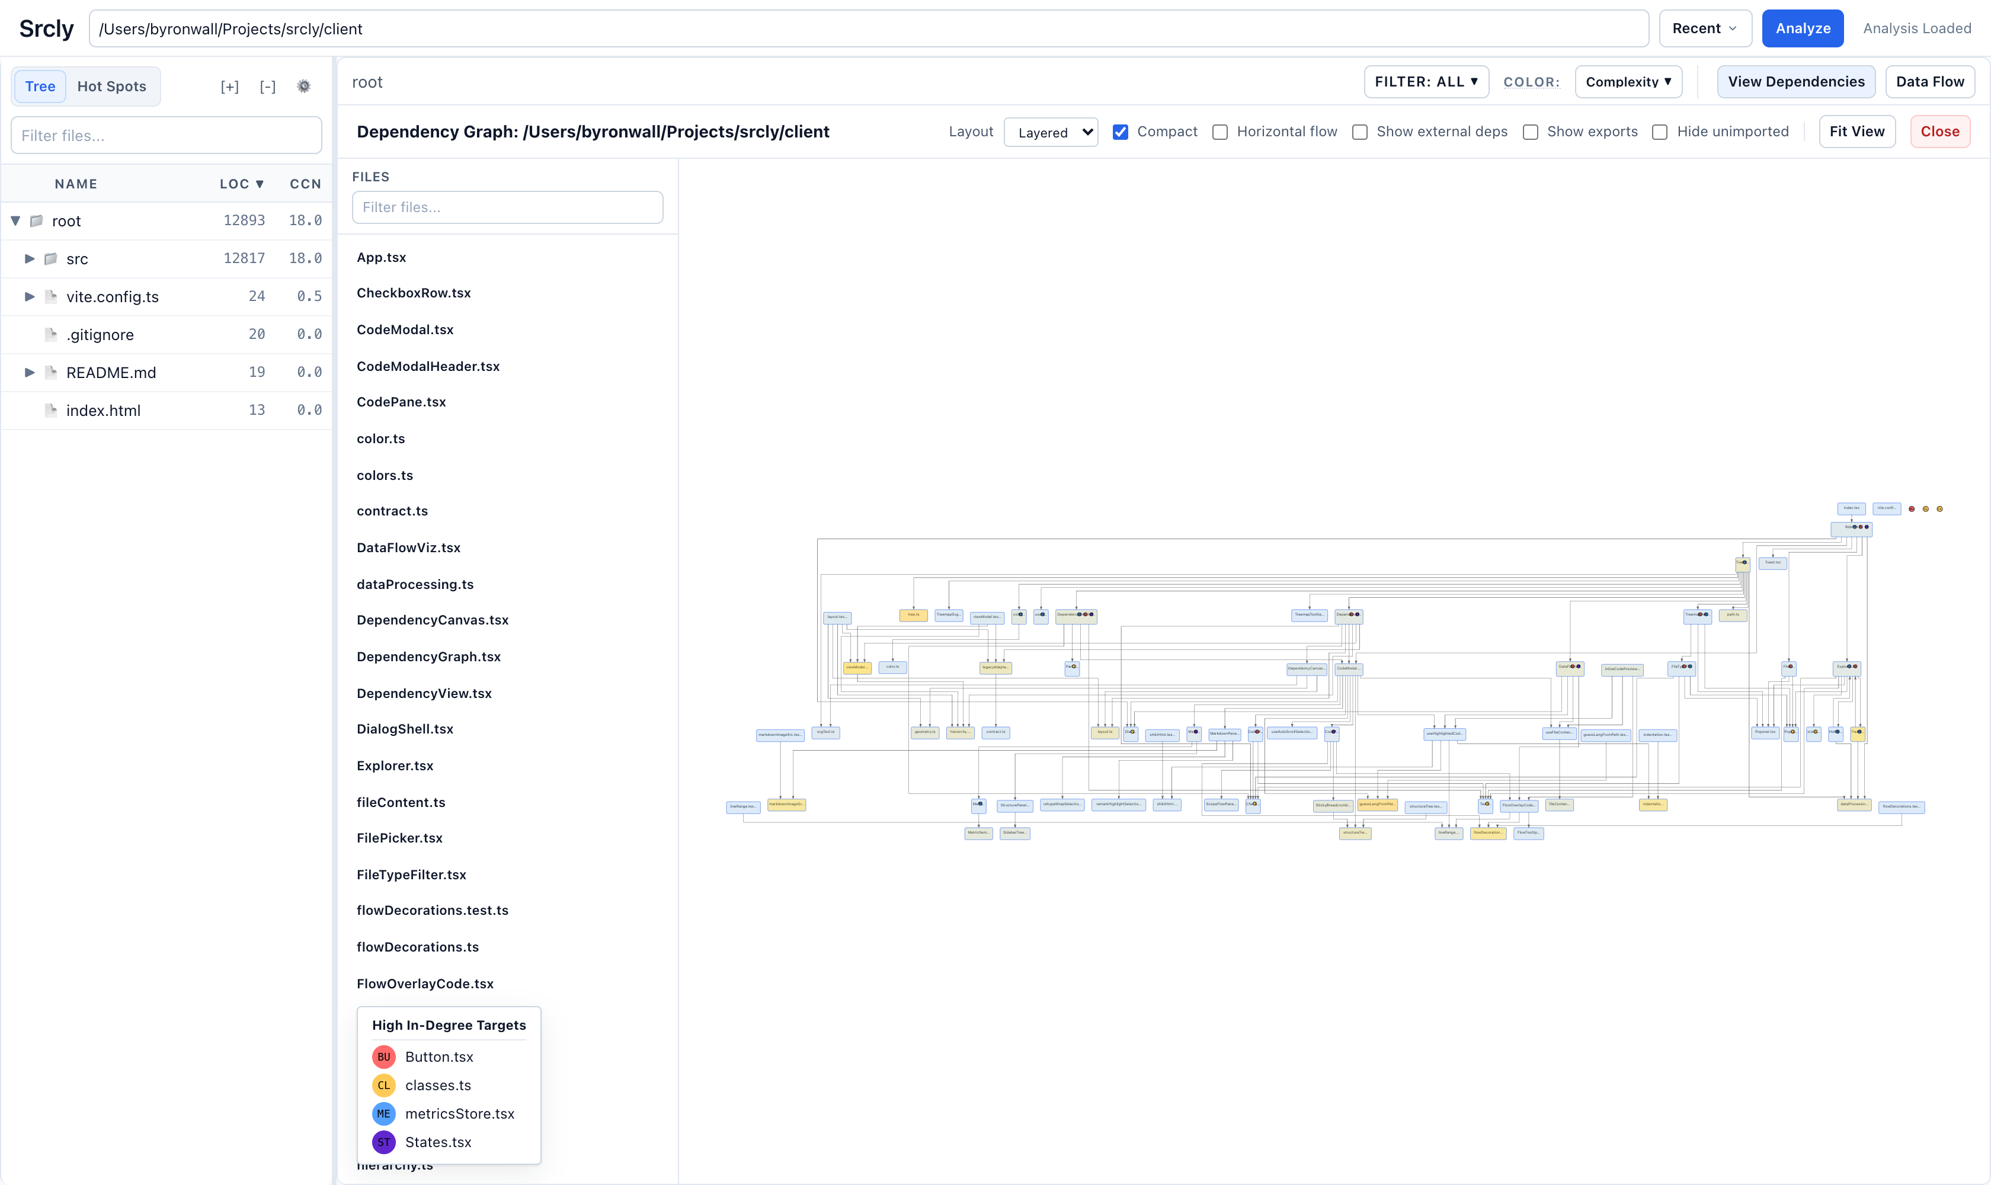This screenshot has width=1991, height=1185.
Task: Enable the Show exports checkbox
Action: tap(1530, 132)
